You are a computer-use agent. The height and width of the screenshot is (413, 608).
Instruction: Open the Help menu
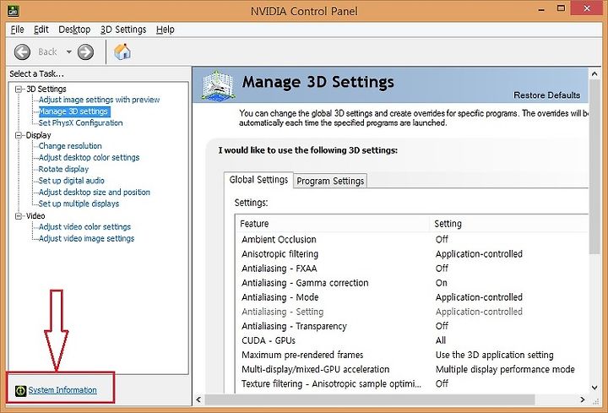(x=166, y=30)
